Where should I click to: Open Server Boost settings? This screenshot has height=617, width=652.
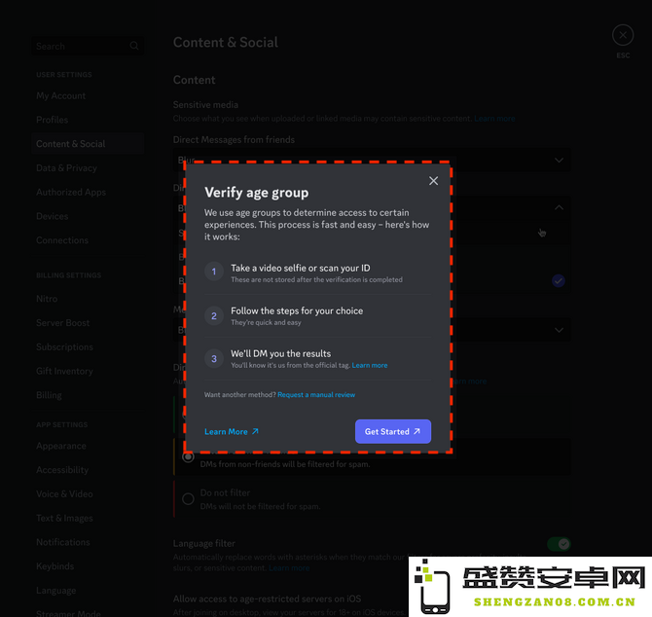point(63,323)
